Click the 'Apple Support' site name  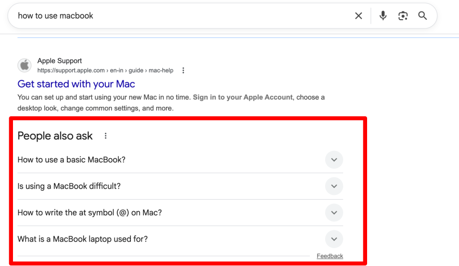point(60,61)
